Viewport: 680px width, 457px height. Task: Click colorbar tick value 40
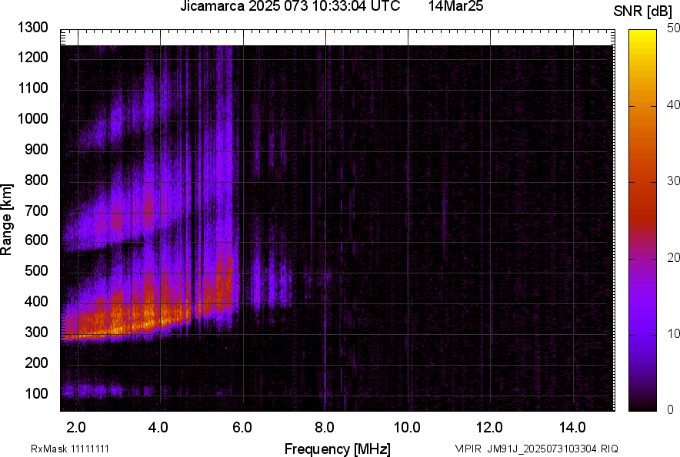click(x=673, y=104)
